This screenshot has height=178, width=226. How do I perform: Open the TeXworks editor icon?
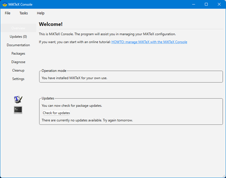[x=18, y=100]
